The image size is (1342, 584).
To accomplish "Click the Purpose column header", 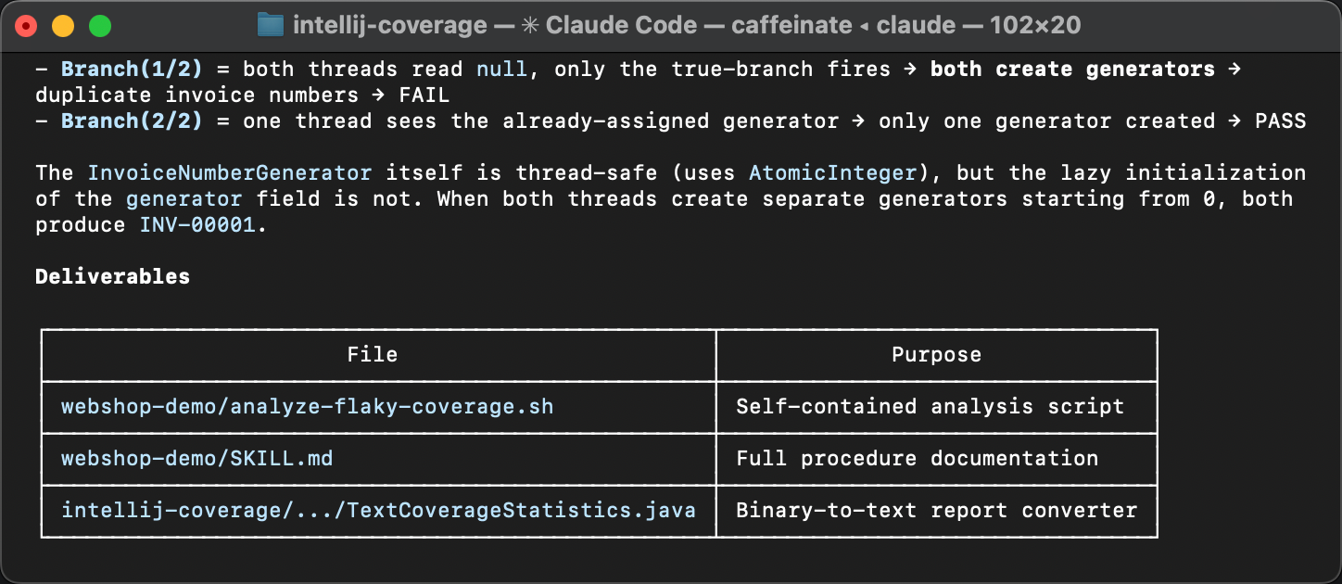I will [x=936, y=355].
